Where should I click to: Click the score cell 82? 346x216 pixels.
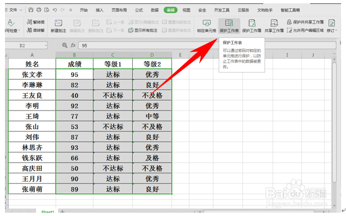74,85
